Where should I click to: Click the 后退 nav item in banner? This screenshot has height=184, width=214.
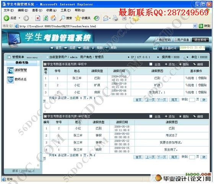tap(70, 48)
